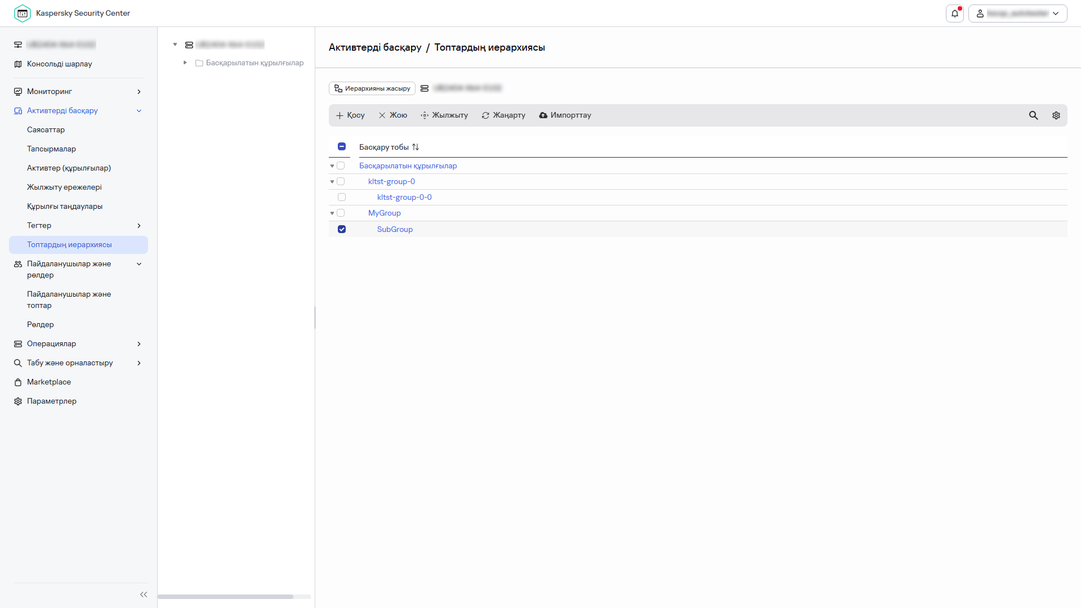Toggle the select-all header checkbox
The width and height of the screenshot is (1081, 608).
click(342, 147)
